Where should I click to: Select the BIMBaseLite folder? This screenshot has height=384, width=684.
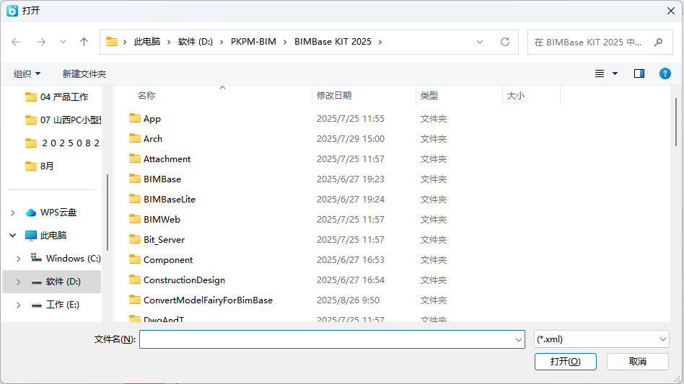pos(170,200)
